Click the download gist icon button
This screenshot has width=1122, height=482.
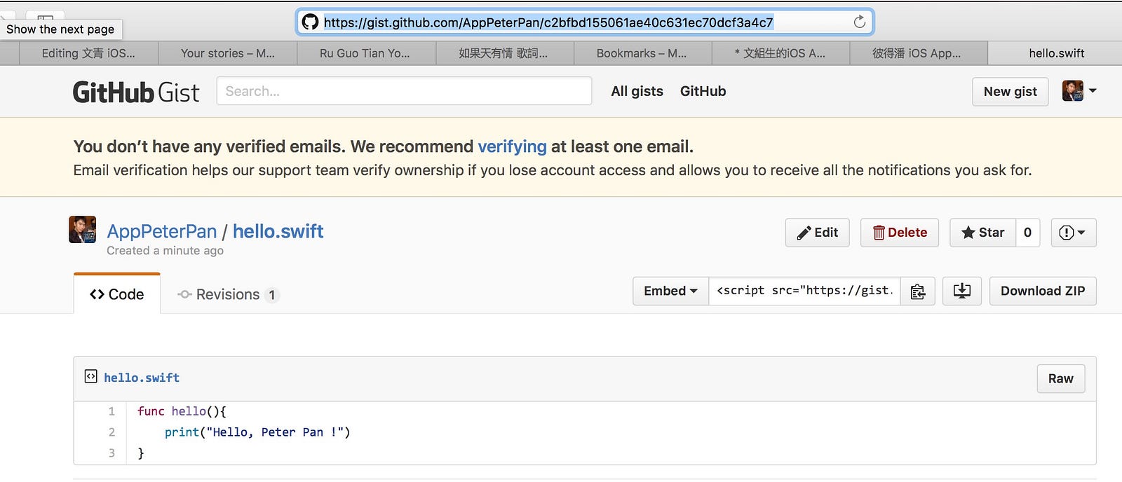(962, 291)
